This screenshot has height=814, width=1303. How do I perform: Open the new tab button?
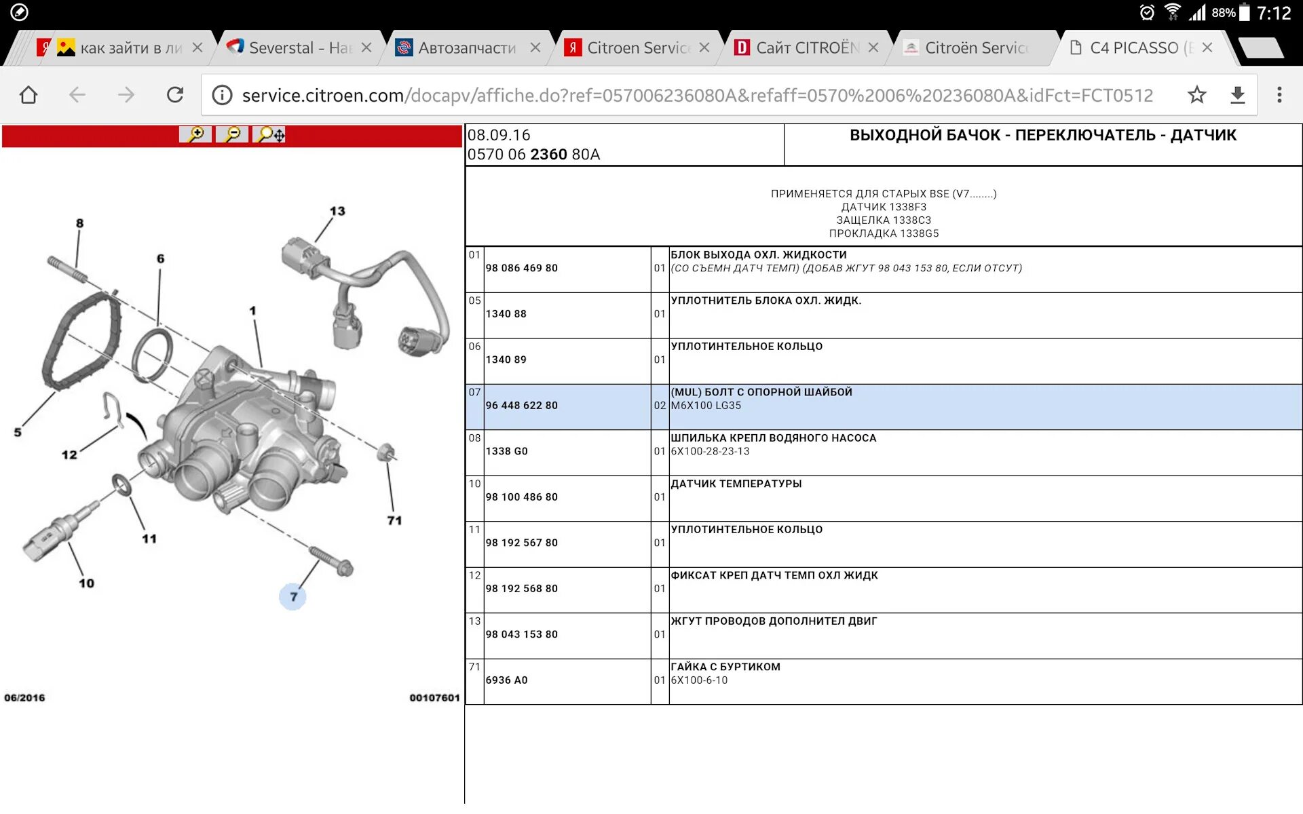click(1260, 48)
